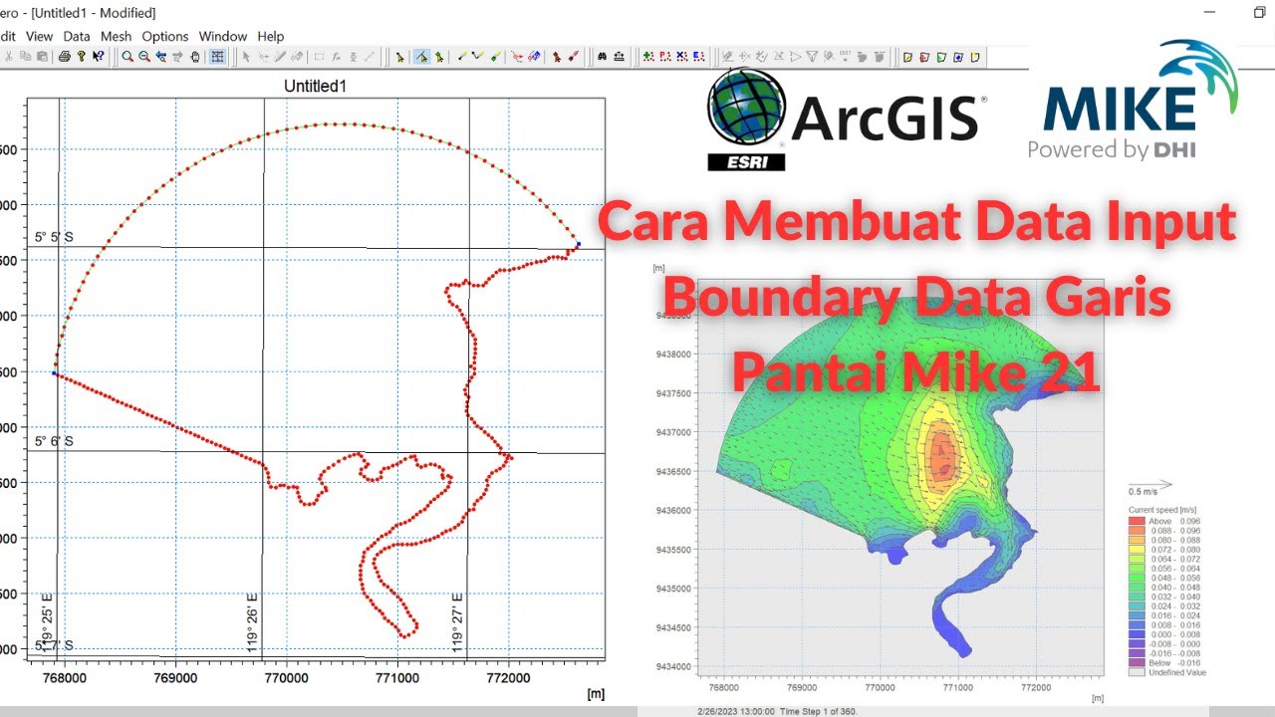Open the Help menu
The width and height of the screenshot is (1275, 717).
click(x=271, y=36)
